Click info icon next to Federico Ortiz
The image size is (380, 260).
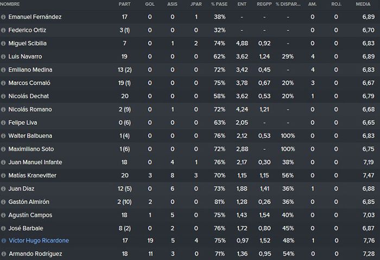click(3, 30)
